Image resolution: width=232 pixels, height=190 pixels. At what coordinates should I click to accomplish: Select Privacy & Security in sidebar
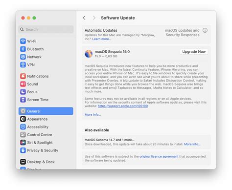coord(46,150)
